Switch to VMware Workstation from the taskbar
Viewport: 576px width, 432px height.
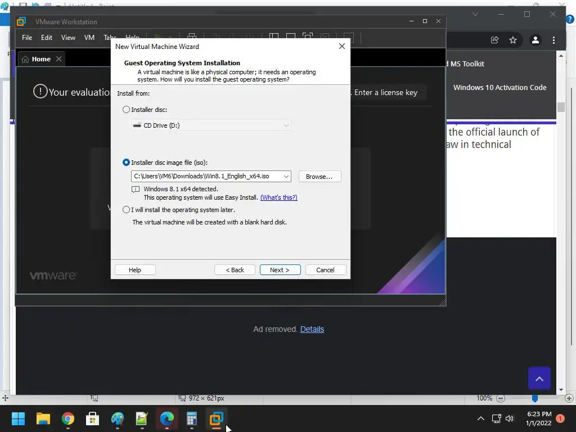[217, 418]
